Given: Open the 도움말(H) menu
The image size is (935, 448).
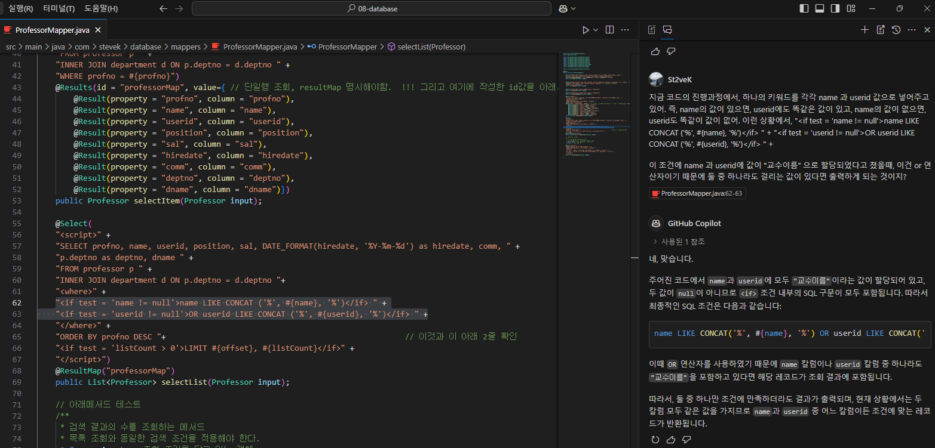Looking at the screenshot, I should pyautogui.click(x=101, y=8).
